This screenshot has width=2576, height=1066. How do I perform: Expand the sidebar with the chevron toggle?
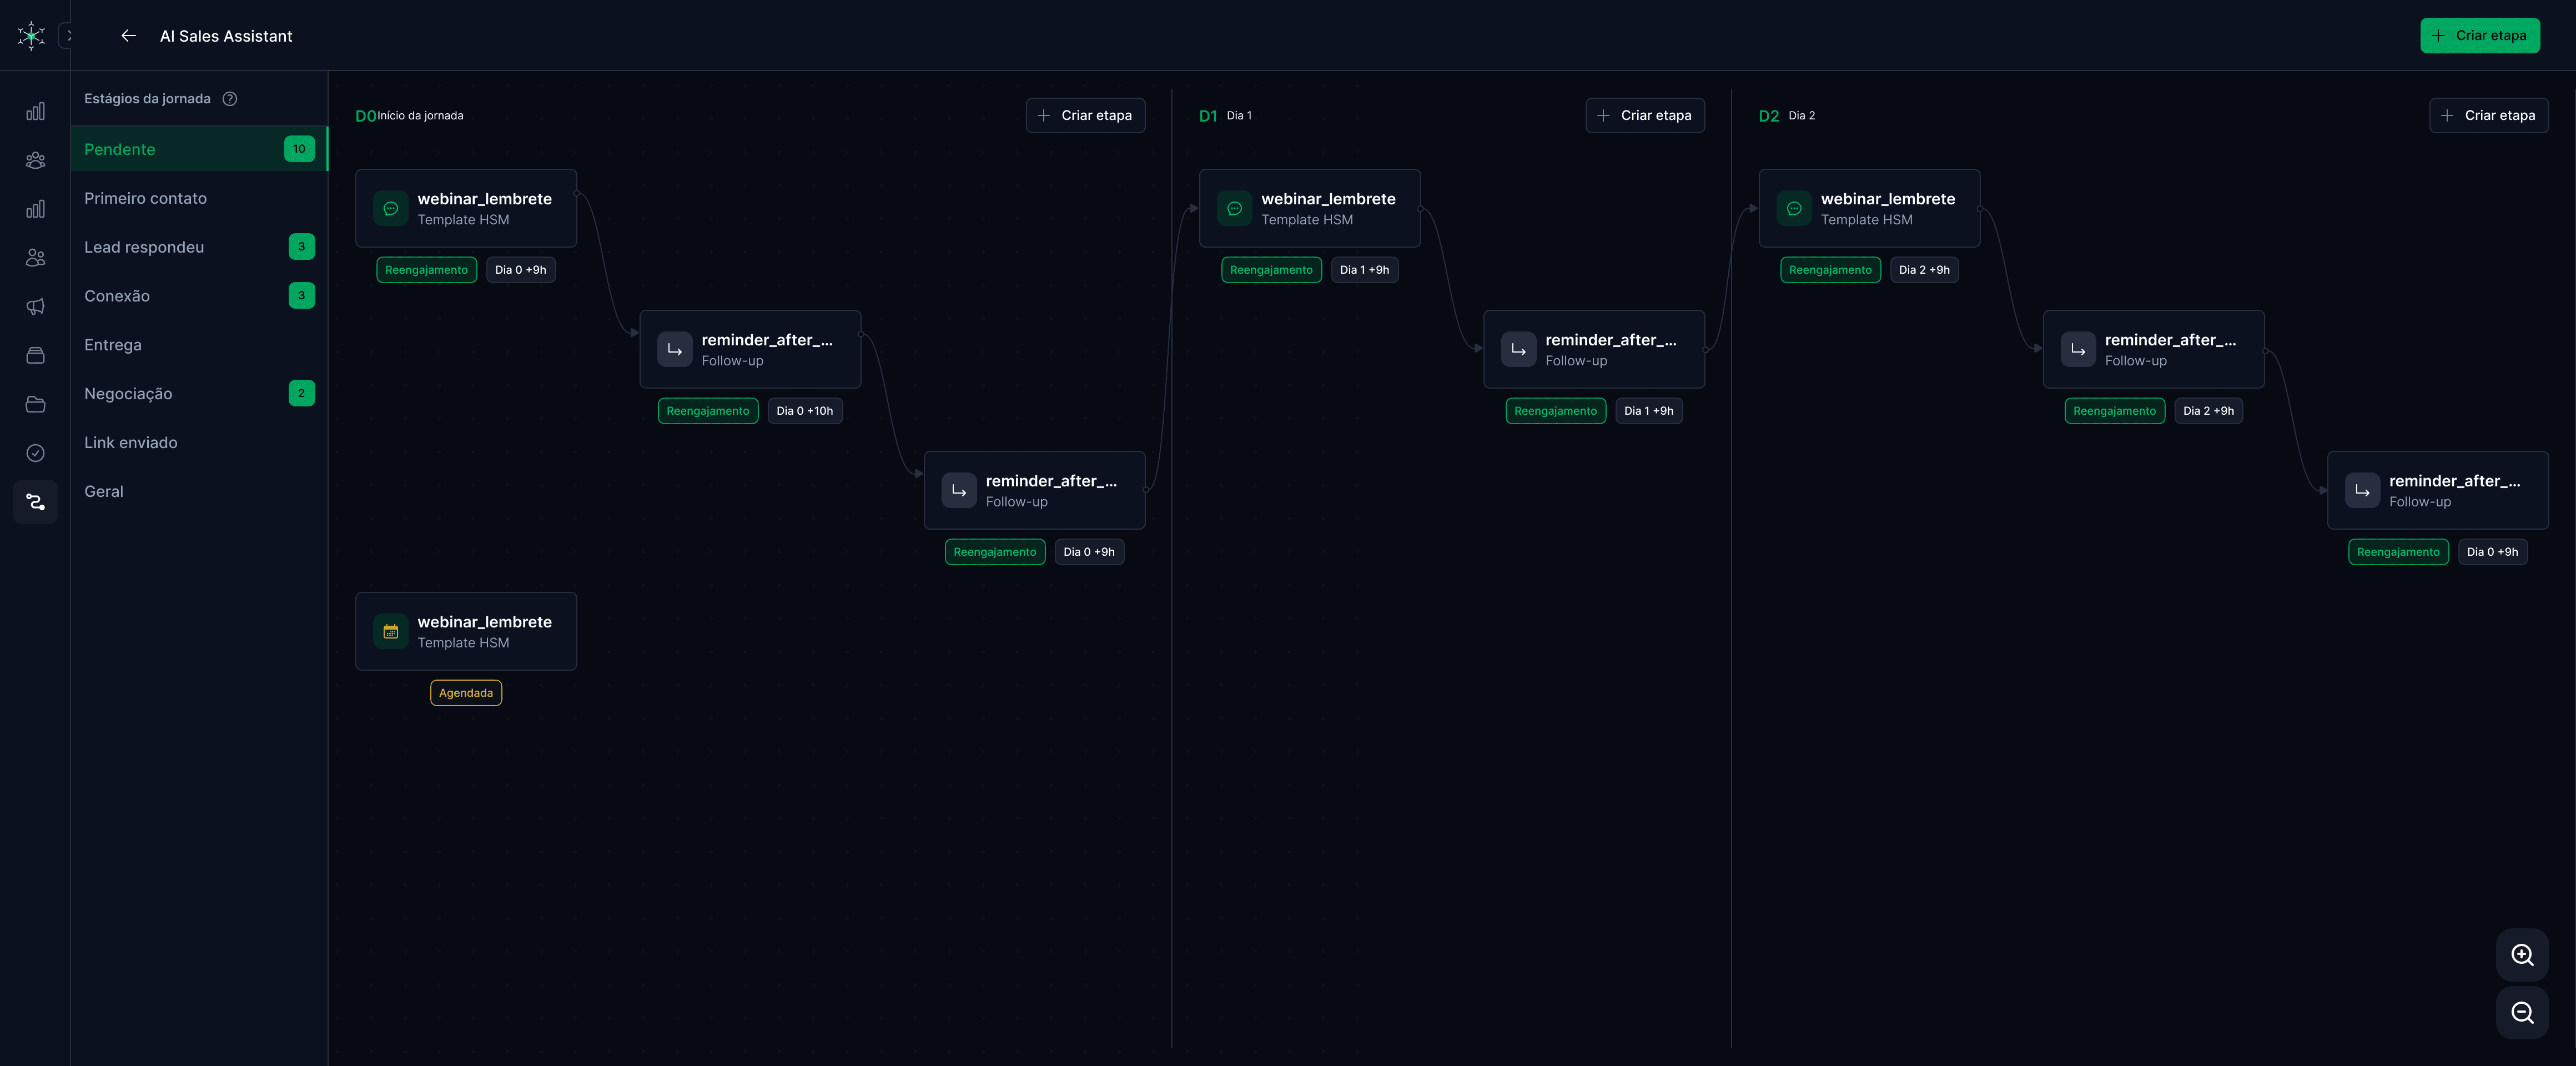(x=68, y=36)
